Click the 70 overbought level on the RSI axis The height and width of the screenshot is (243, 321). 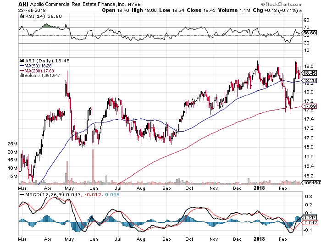306,28
